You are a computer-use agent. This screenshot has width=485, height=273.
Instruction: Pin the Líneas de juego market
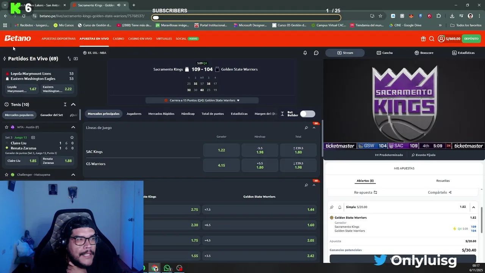306,128
